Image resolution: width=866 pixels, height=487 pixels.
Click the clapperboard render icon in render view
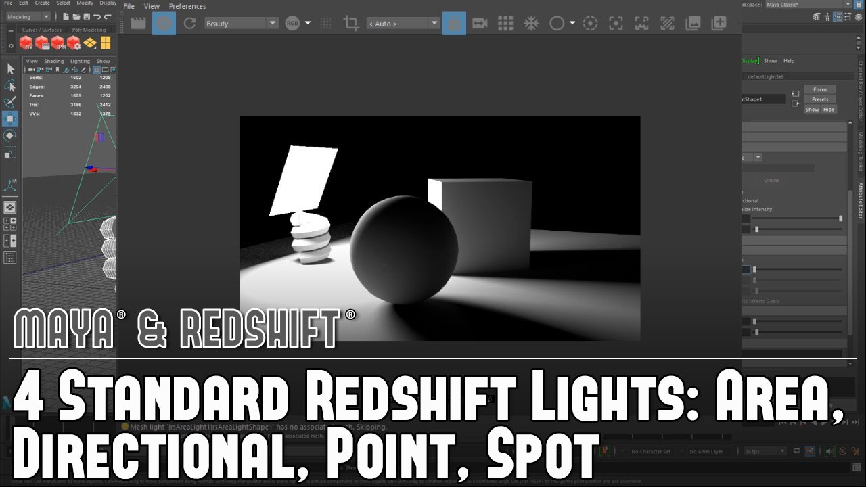click(139, 23)
